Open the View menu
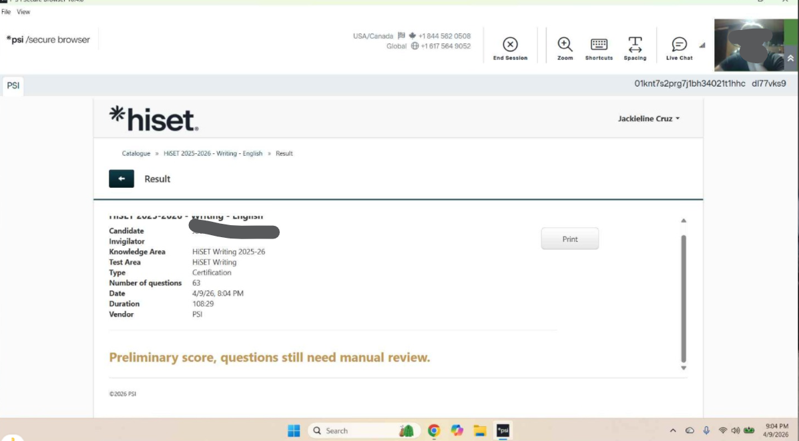This screenshot has width=799, height=441. 23,12
